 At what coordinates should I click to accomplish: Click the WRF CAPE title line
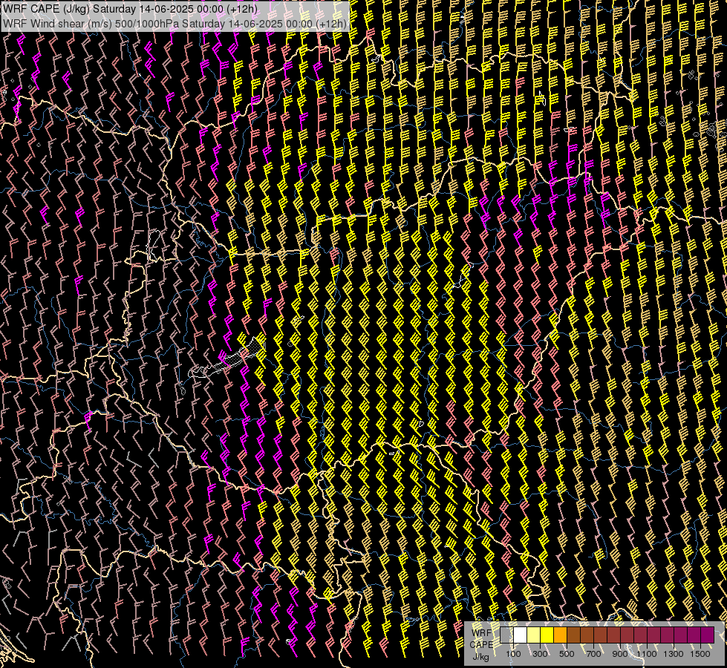click(x=130, y=9)
